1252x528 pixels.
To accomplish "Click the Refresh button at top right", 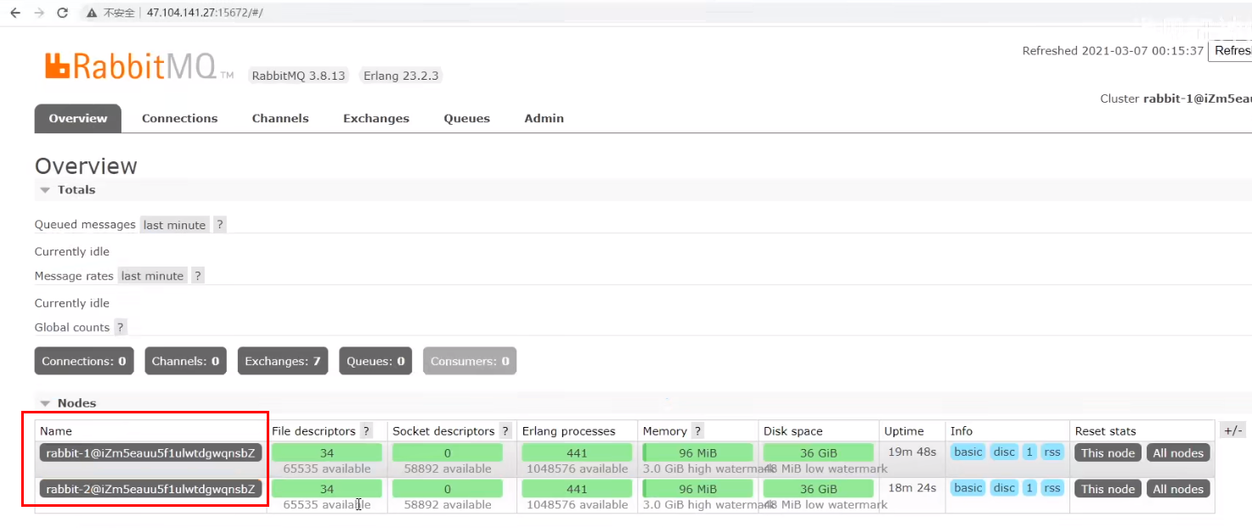I will tap(1230, 51).
